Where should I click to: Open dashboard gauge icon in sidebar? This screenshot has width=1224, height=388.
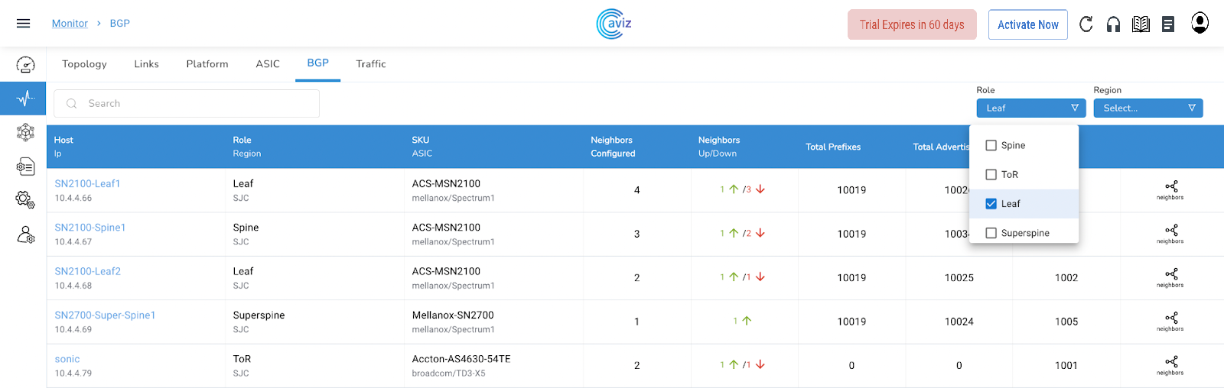(x=25, y=65)
